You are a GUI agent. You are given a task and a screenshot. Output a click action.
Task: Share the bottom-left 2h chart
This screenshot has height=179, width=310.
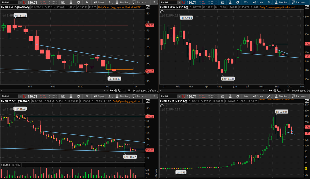coord(63,96)
